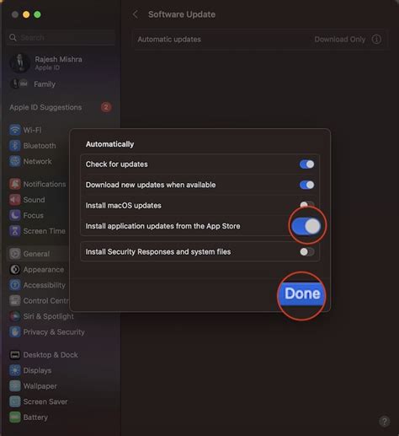Click the General gear icon

[x=15, y=254]
